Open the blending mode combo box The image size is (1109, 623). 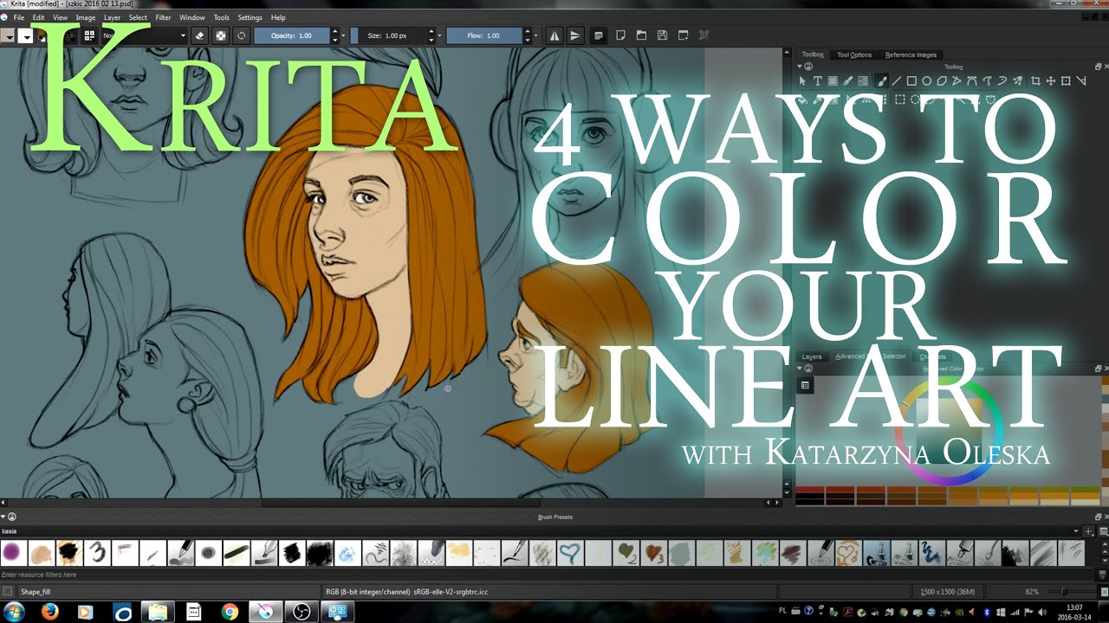click(x=144, y=35)
